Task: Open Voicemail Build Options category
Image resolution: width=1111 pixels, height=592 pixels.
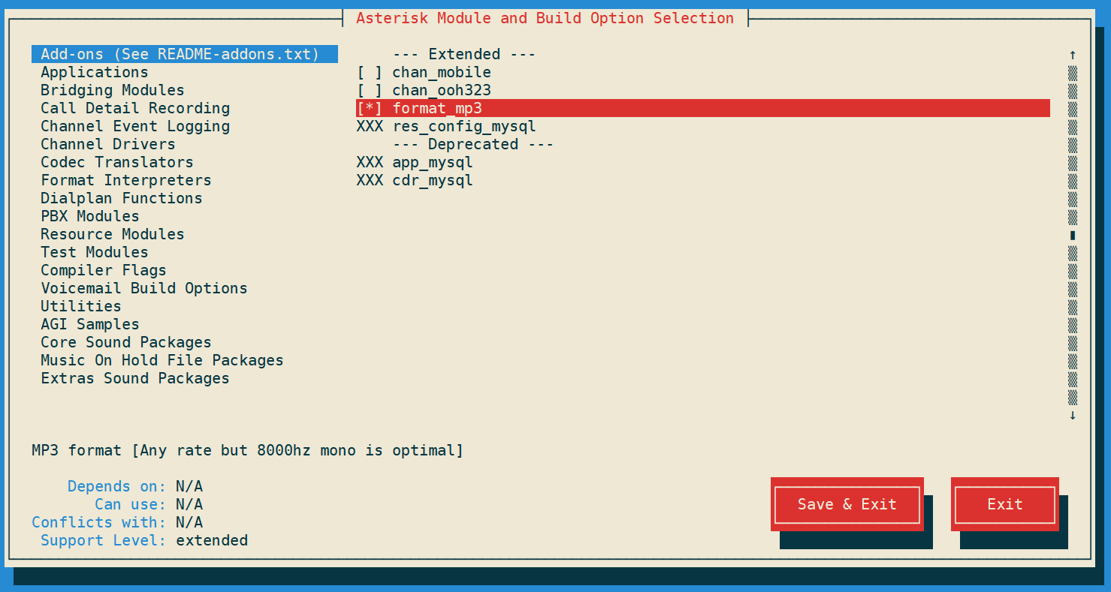Action: 144,288
